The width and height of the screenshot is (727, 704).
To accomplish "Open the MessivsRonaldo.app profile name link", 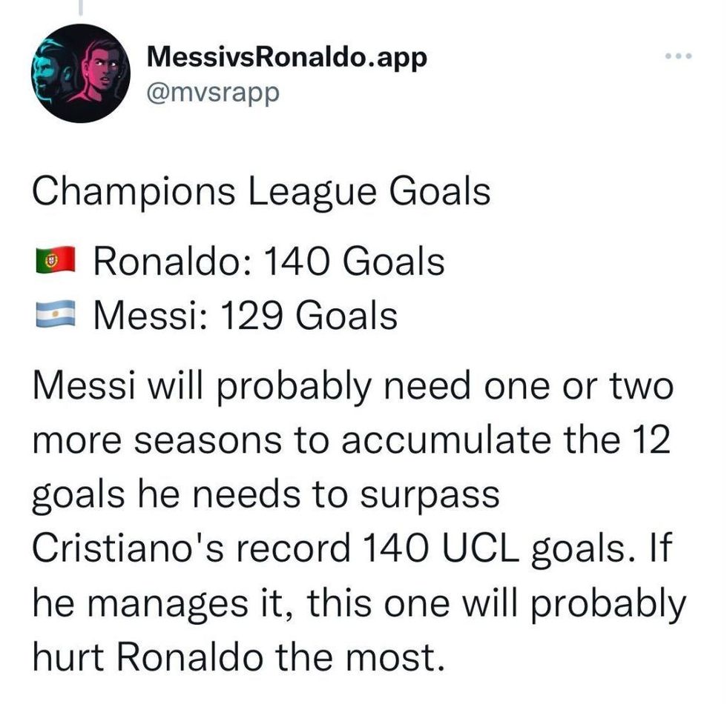I will click(286, 58).
